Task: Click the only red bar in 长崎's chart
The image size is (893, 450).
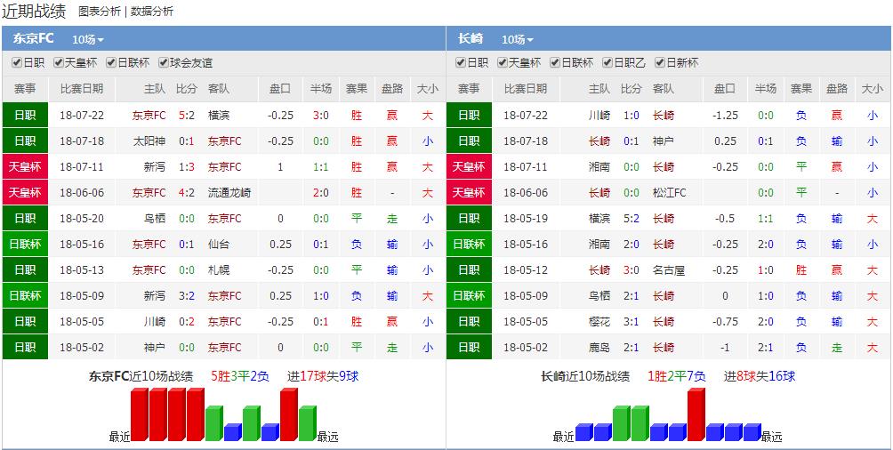Action: point(696,414)
